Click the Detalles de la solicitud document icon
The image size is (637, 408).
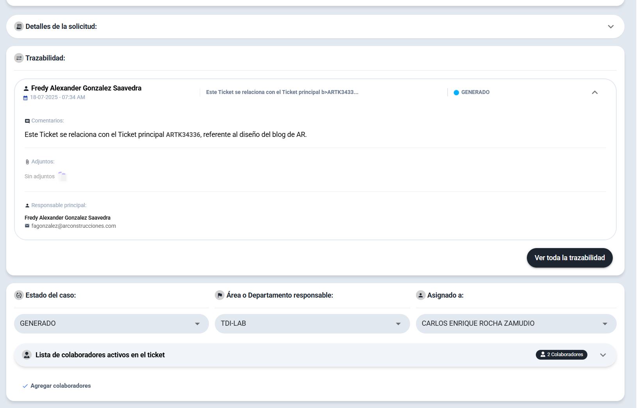click(x=19, y=27)
